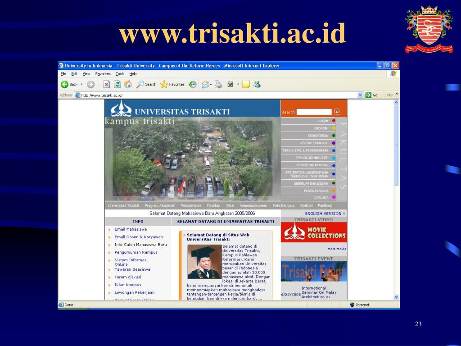Expand the Address bar URL dropdown

point(360,95)
